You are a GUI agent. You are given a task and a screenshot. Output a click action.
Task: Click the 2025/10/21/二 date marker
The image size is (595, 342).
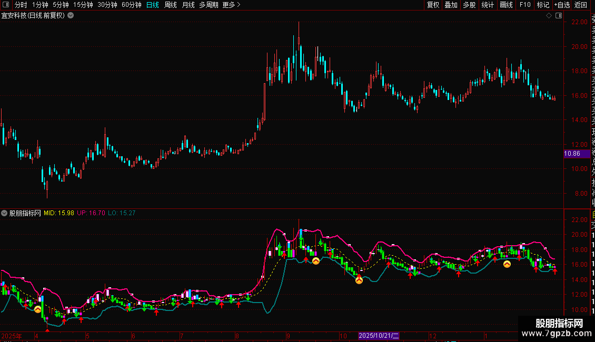pyautogui.click(x=379, y=336)
